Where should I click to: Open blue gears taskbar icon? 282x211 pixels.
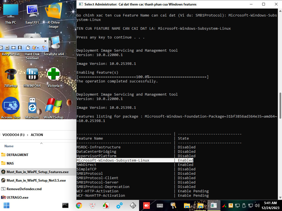click(119, 206)
